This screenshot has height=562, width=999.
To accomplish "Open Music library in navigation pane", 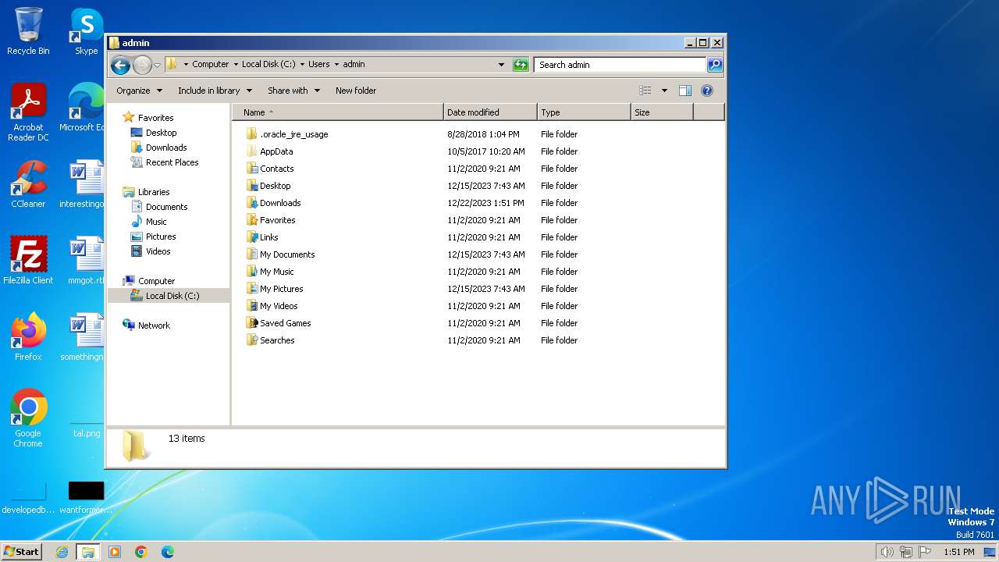I will tap(156, 222).
